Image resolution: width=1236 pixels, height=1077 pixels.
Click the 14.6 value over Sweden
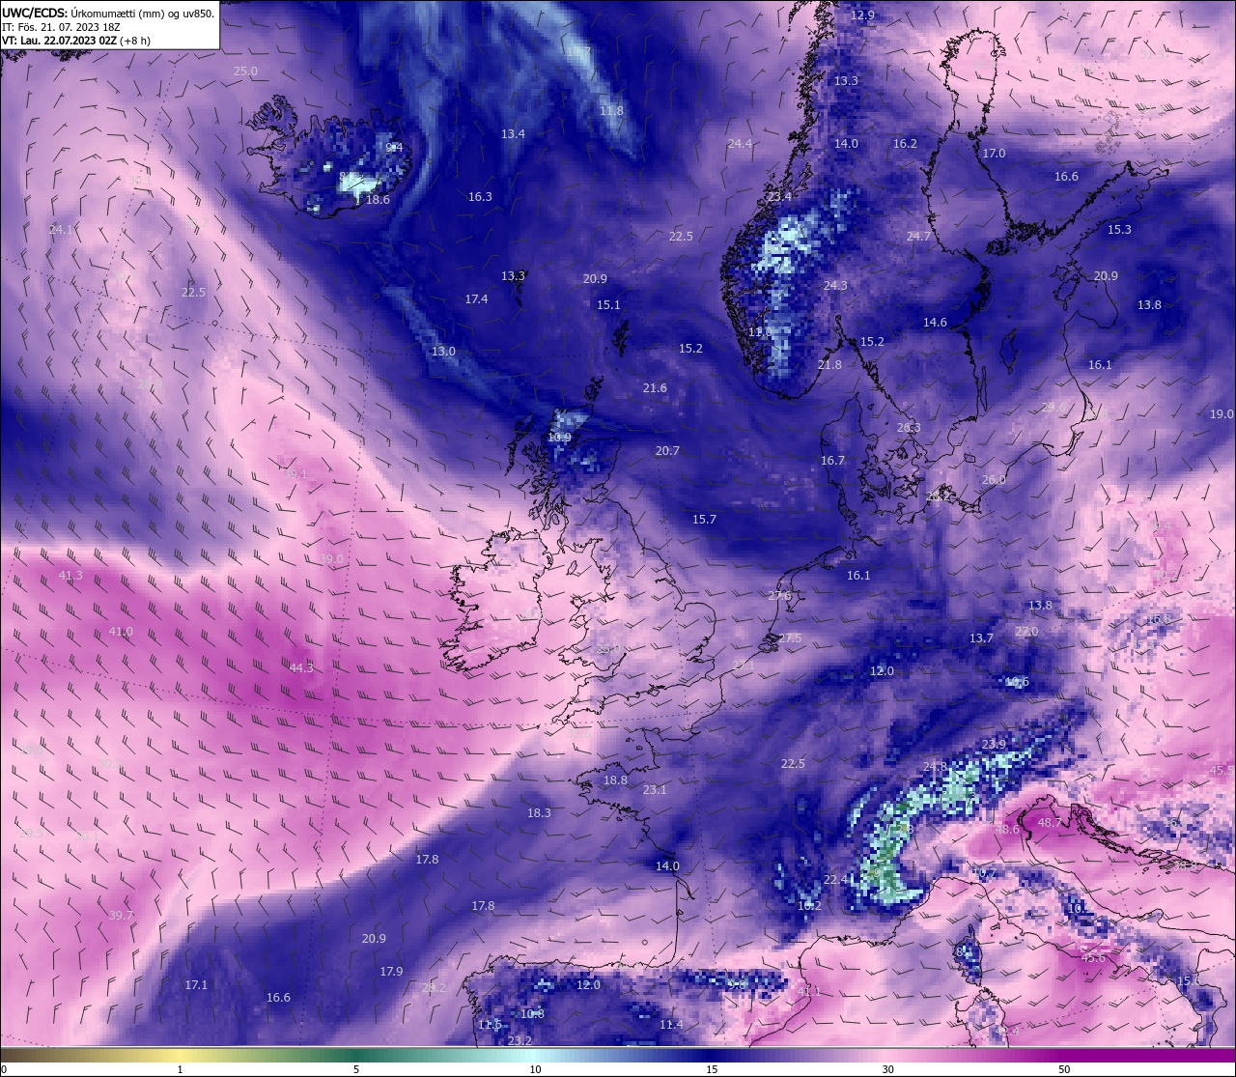(935, 322)
